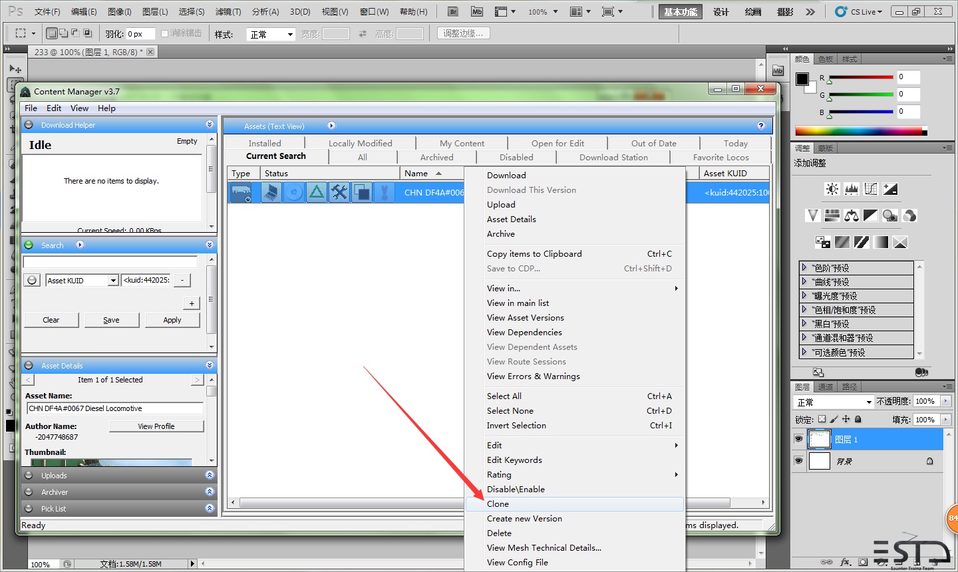Click the Asset Name text field
The image size is (958, 572).
pyautogui.click(x=115, y=408)
